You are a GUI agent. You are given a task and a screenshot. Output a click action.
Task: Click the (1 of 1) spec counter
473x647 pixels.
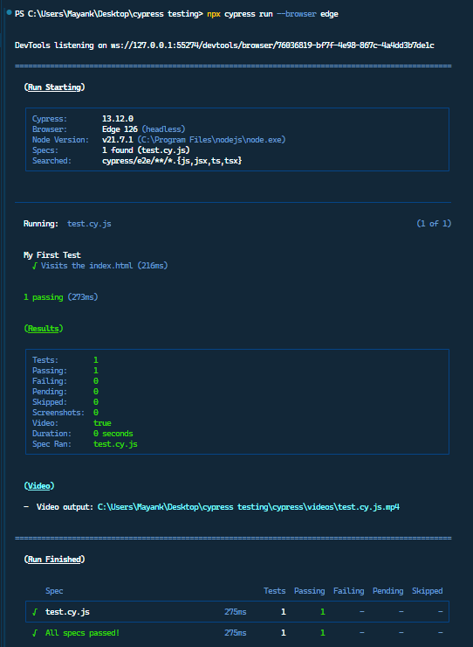(434, 224)
